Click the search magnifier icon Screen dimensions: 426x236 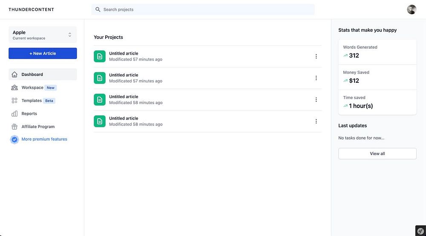click(98, 9)
